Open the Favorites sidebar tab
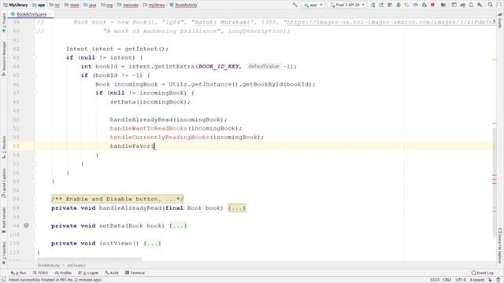Image resolution: width=504 pixels, height=283 pixels. point(4,253)
